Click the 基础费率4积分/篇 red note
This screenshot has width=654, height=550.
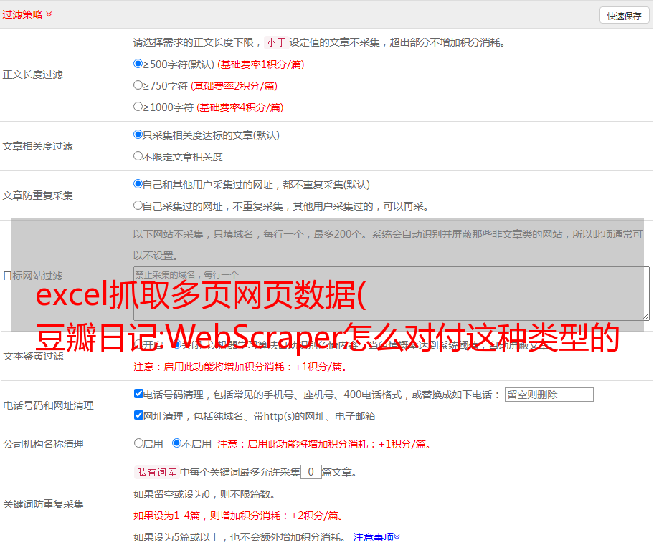click(x=240, y=107)
